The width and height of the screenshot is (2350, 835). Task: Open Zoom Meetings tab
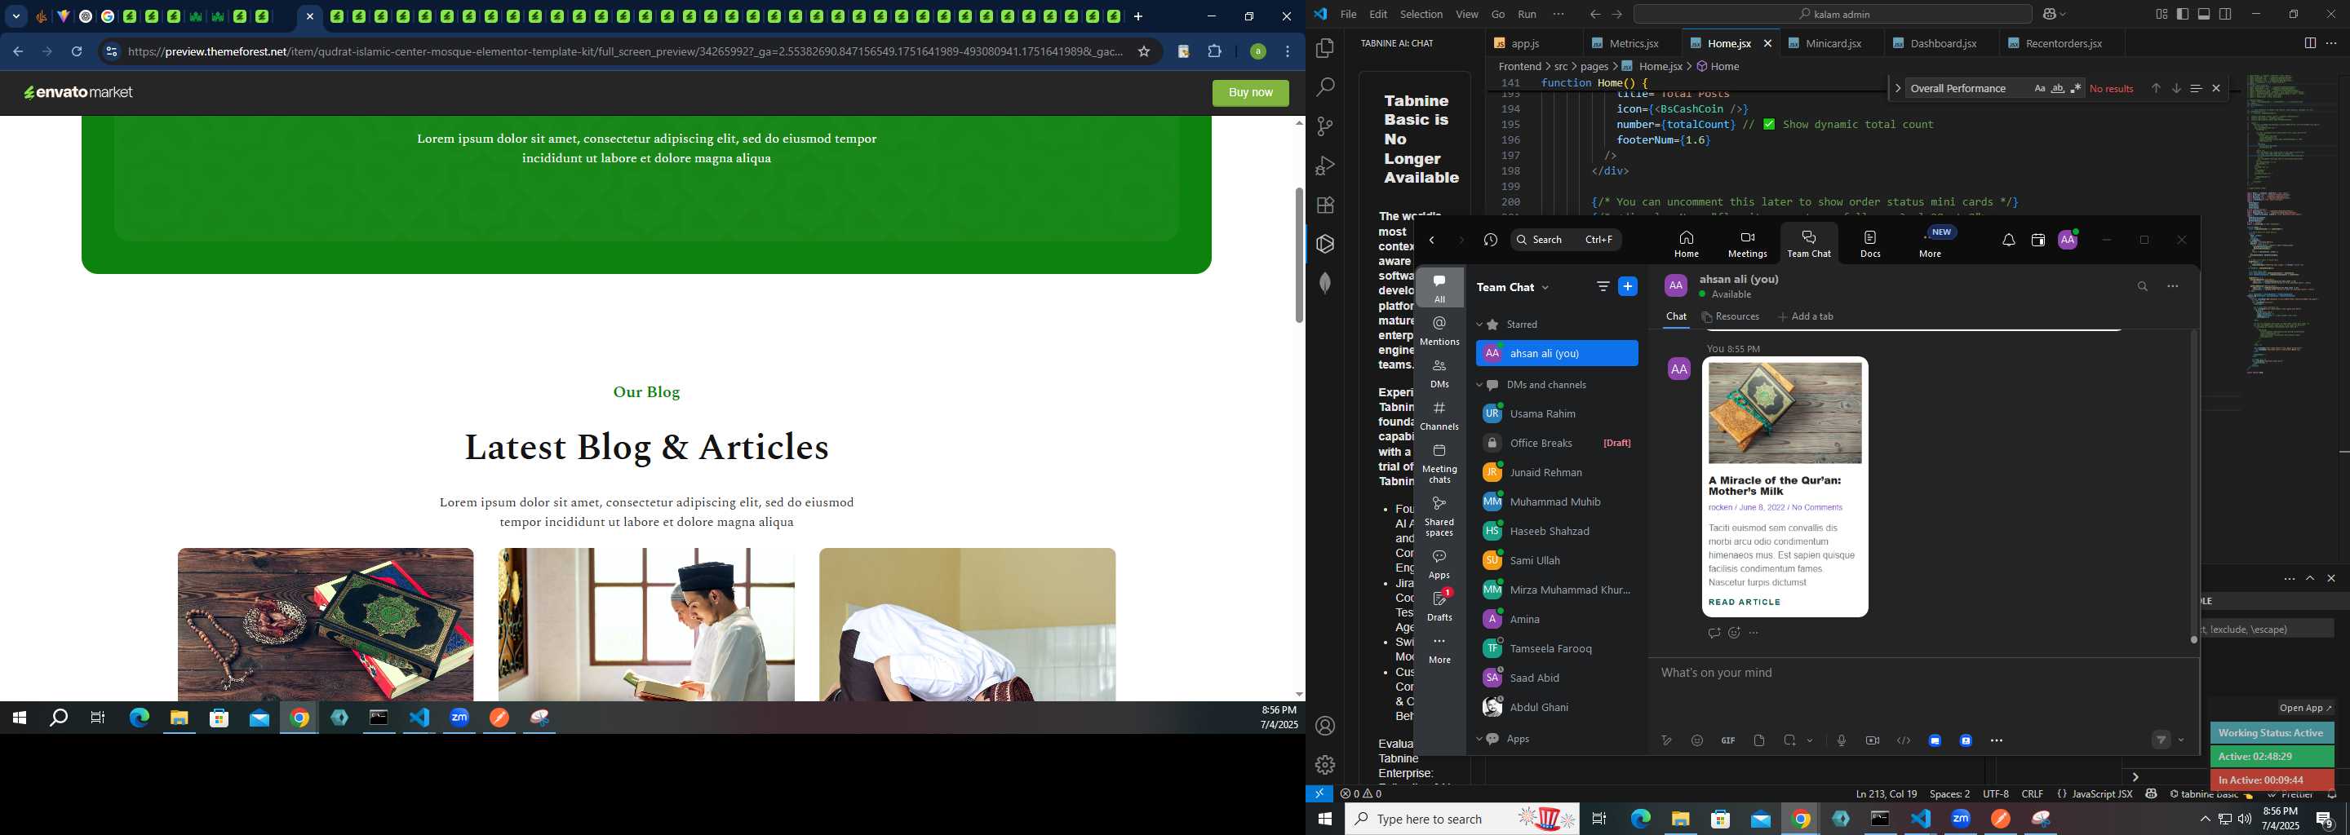click(x=1747, y=243)
